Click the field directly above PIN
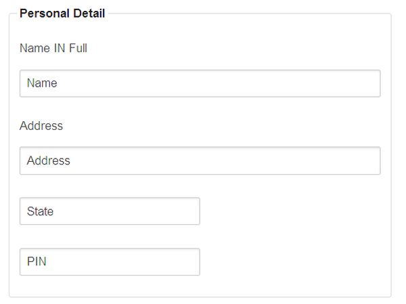 tap(110, 211)
